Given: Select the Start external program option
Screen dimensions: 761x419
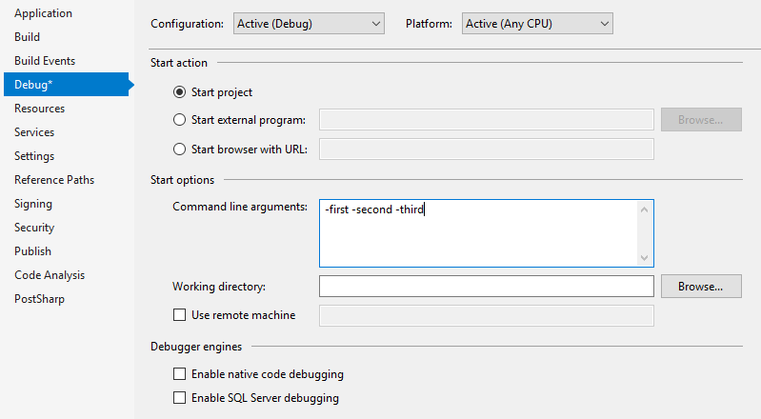Looking at the screenshot, I should tap(180, 120).
